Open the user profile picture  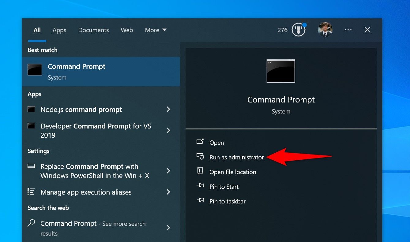325,30
